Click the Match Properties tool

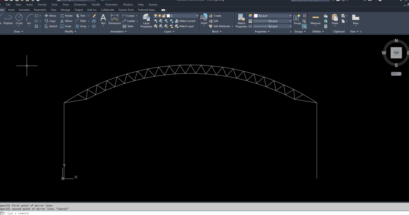[x=241, y=21]
